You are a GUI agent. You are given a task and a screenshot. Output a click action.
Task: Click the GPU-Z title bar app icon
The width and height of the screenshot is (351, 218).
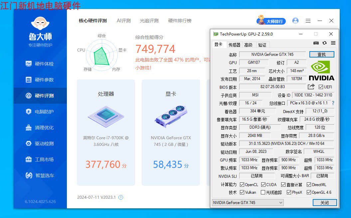click(x=216, y=34)
